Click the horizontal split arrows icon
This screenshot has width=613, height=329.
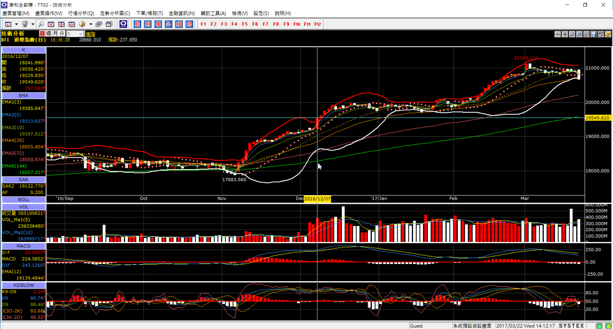click(x=72, y=24)
